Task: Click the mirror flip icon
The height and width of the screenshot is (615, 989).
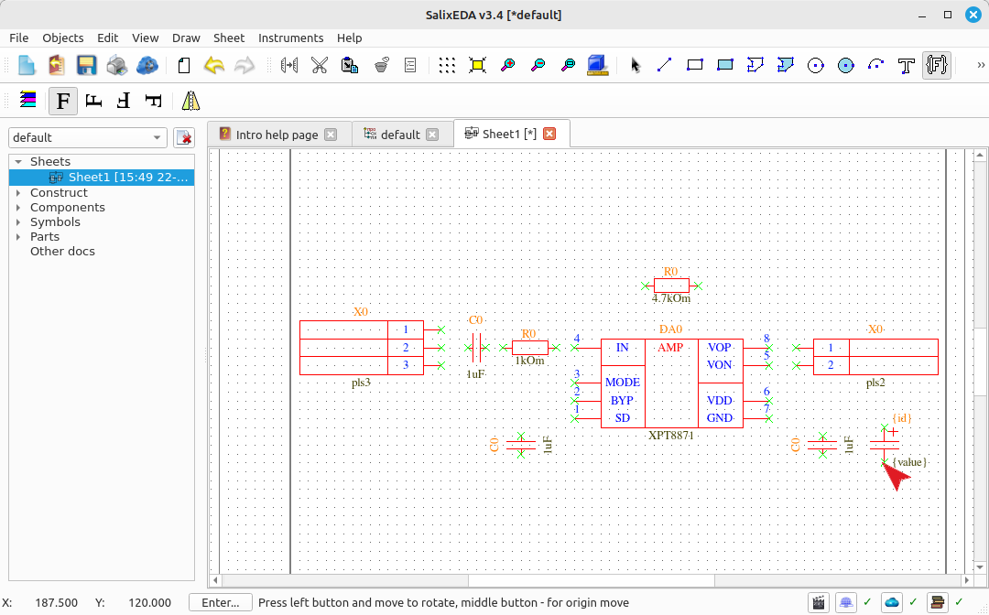Action: point(190,100)
